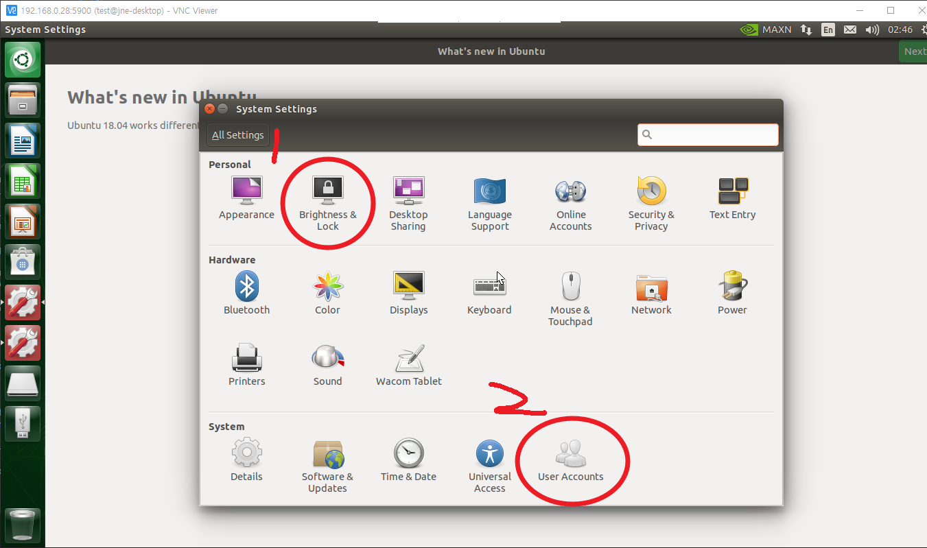The width and height of the screenshot is (927, 548).
Task: Click Next in What's new in Ubuntu
Action: click(x=913, y=51)
